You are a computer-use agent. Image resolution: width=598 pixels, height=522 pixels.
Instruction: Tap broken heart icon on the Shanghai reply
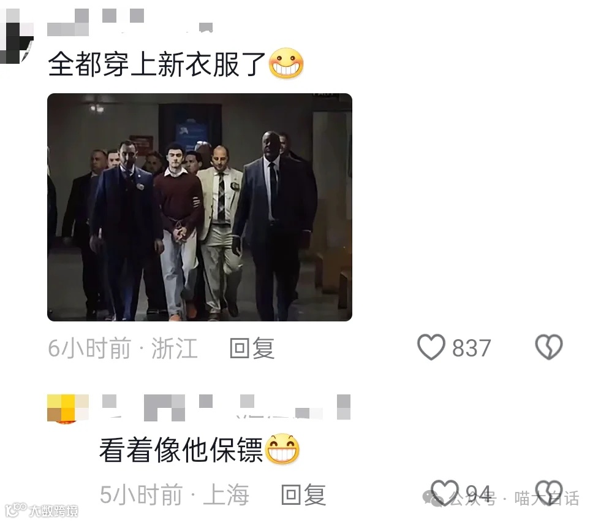coord(549,493)
